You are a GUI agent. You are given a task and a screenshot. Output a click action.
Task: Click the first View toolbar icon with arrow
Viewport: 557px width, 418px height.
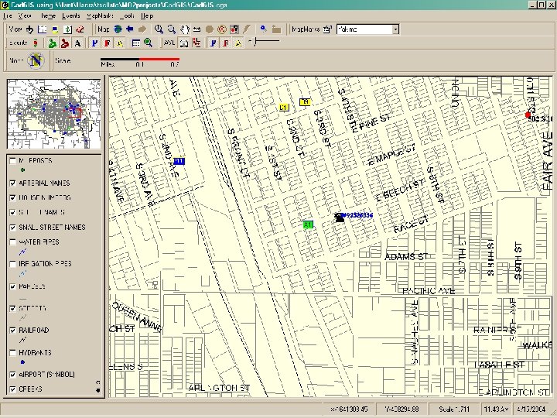pyautogui.click(x=30, y=29)
